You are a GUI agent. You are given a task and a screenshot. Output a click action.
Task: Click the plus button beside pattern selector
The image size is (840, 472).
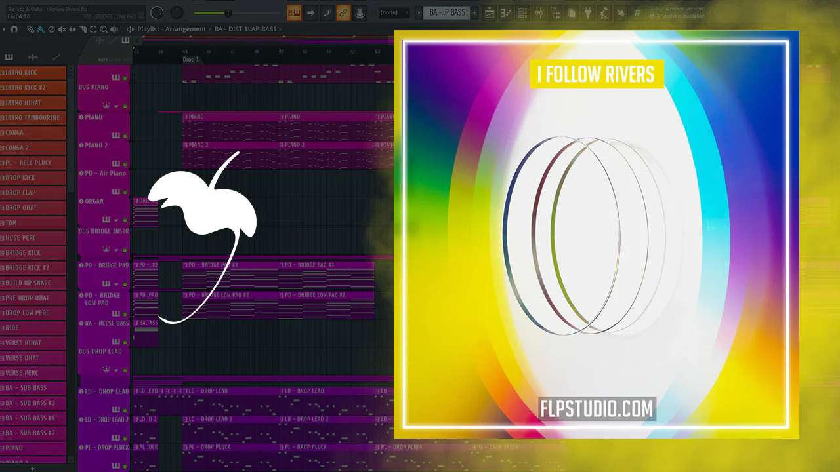coord(475,12)
